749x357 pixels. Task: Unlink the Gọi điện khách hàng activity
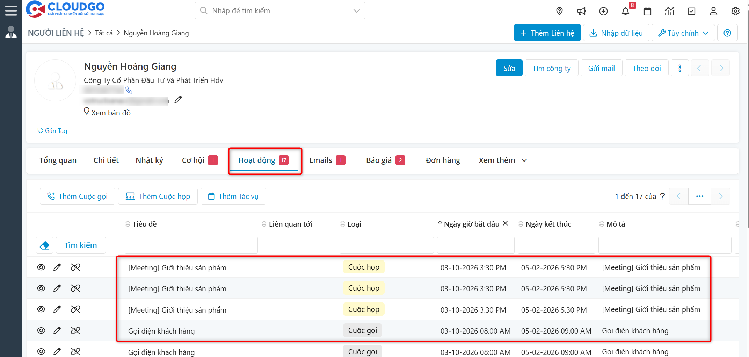pyautogui.click(x=75, y=330)
